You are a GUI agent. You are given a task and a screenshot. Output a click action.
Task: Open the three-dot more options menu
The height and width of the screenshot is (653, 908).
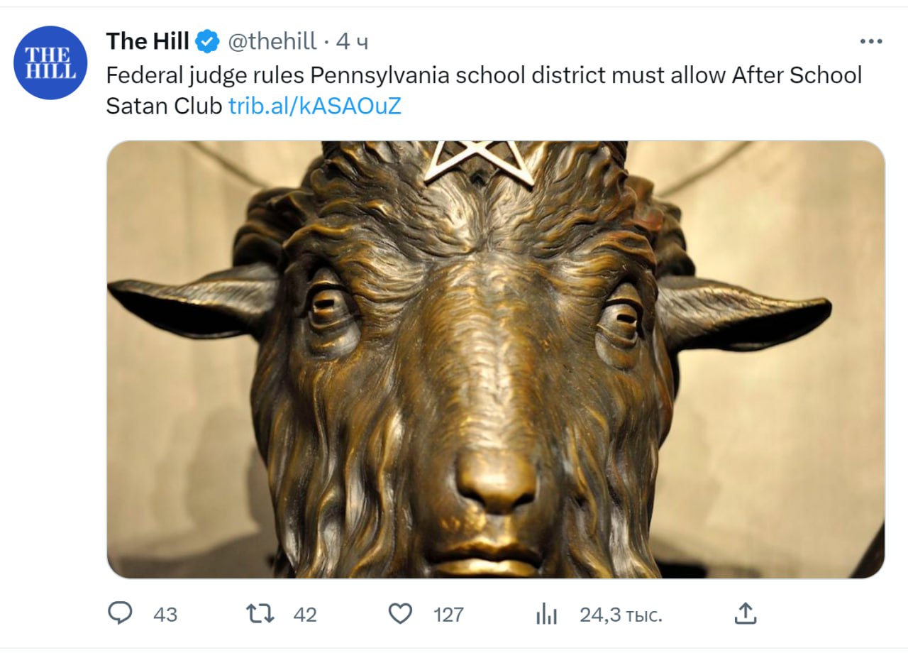pyautogui.click(x=870, y=42)
